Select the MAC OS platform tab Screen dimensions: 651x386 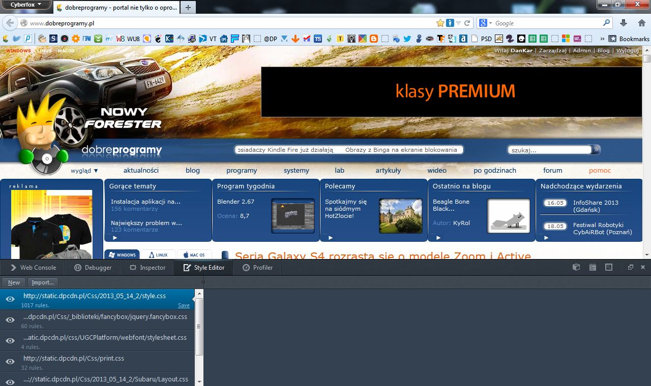[194, 254]
